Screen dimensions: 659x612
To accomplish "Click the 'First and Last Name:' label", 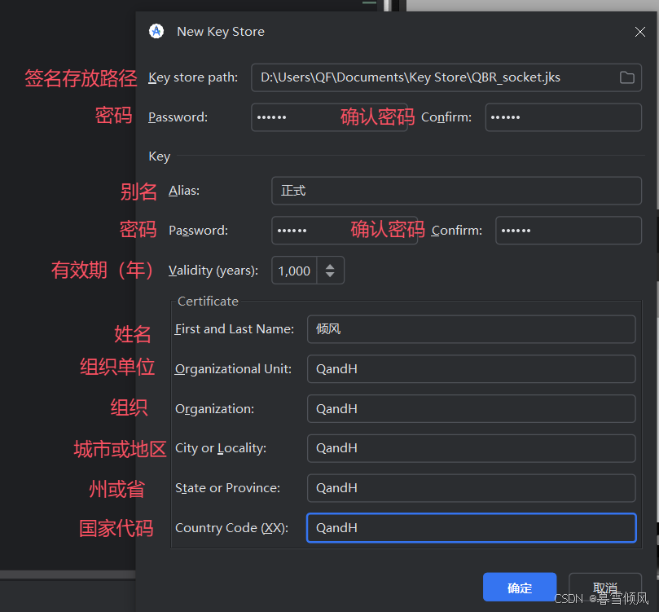I will point(235,329).
